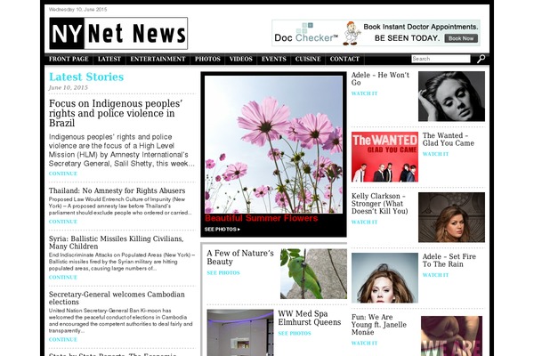Screen dimensions: 534x356
Task: Open Fun: We Are Young ft. Janelle Monáe
Action: pyautogui.click(x=379, y=324)
